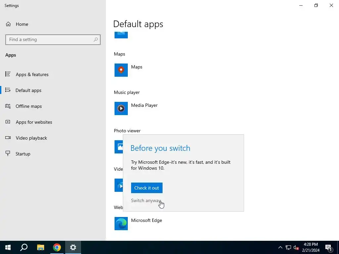Click the network tray icon
This screenshot has height=254, width=339.
288,247
